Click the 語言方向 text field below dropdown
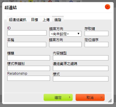Image resolution: width=116 pixels, height=107 pixels. click(65, 44)
